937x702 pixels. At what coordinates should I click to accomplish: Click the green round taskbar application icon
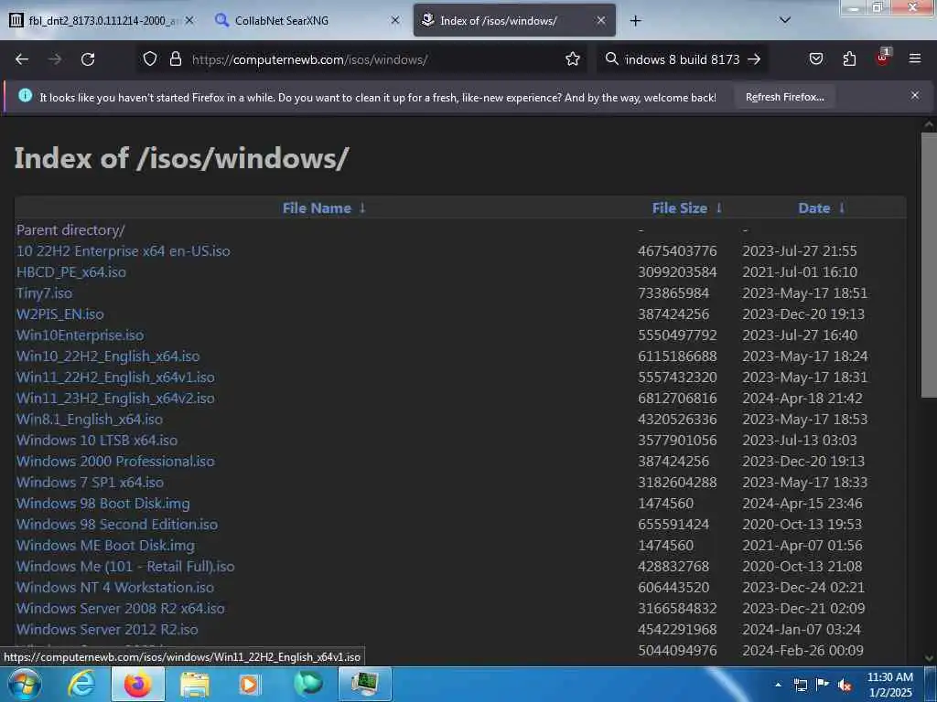pyautogui.click(x=307, y=684)
